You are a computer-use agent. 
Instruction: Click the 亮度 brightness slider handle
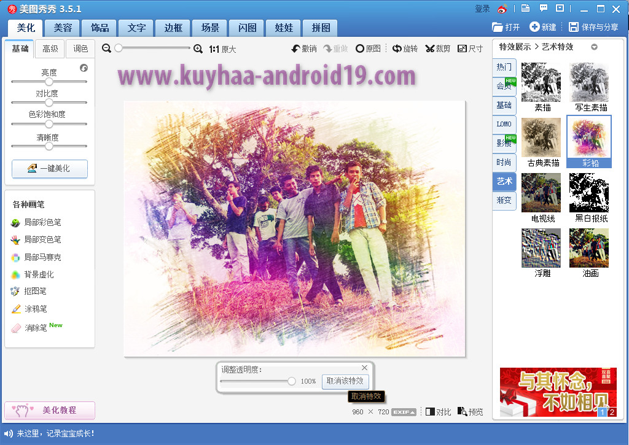point(49,82)
